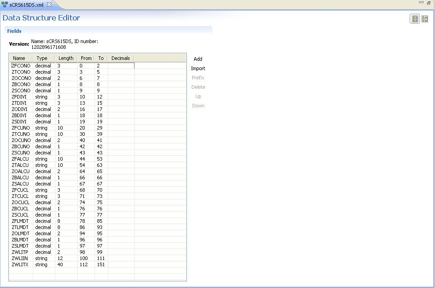Click the To column header
The height and width of the screenshot is (288, 435).
pos(101,58)
